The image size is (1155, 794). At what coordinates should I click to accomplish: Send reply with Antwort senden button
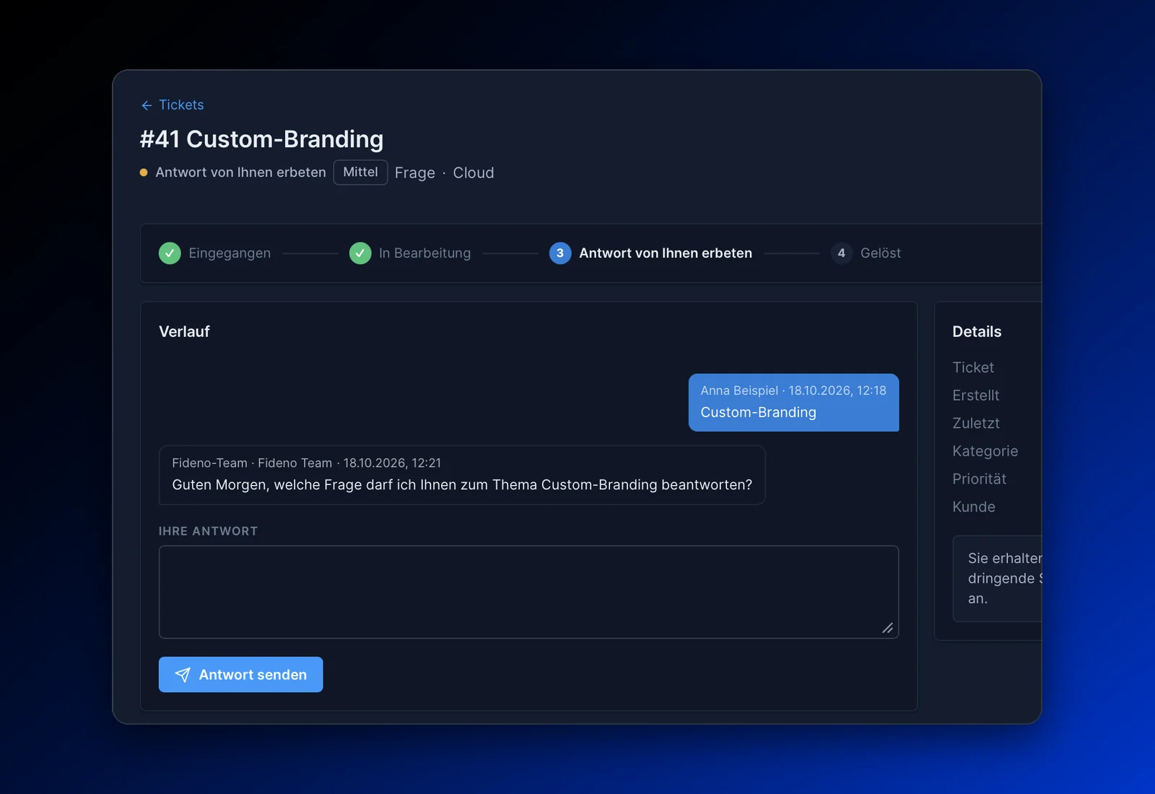coord(240,674)
